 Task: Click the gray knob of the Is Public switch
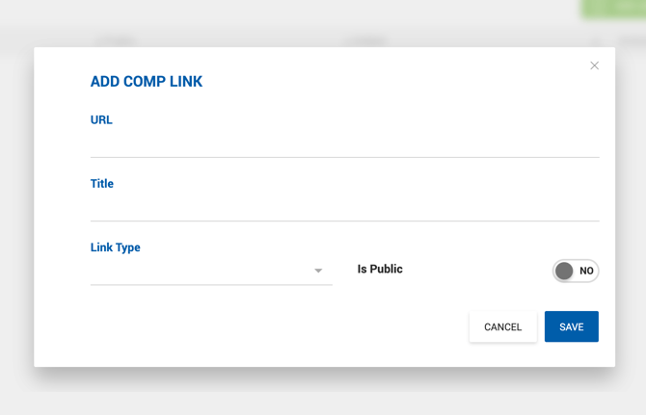[564, 271]
